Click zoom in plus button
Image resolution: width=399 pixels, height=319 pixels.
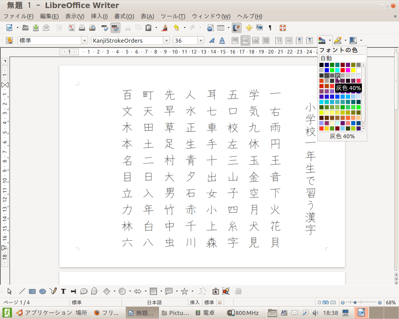(x=380, y=302)
